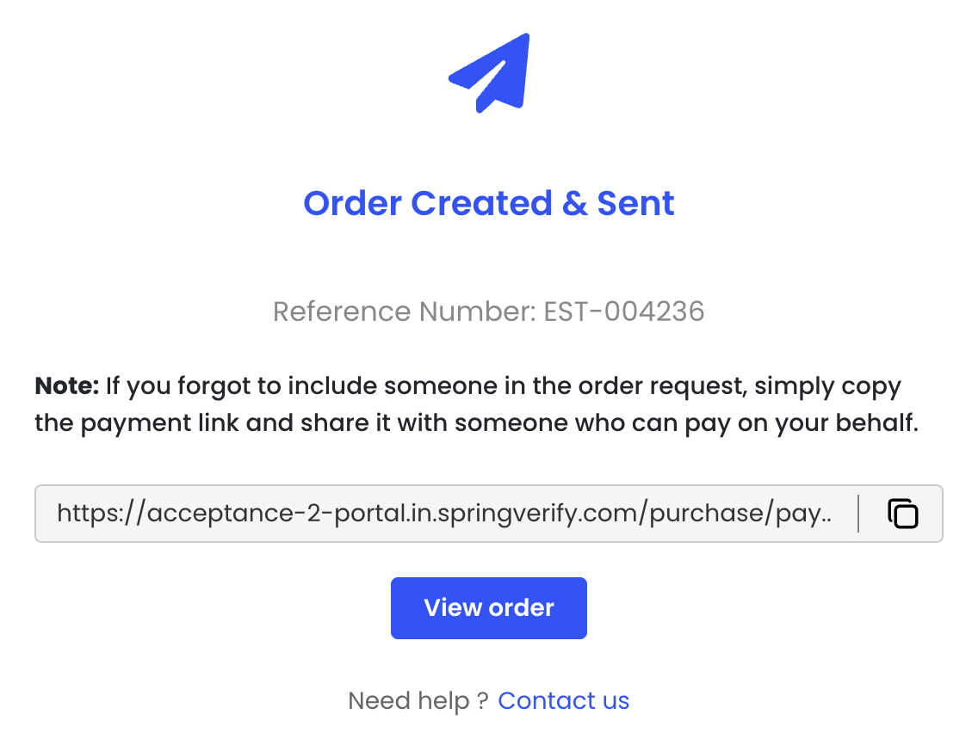972x739 pixels.
Task: Click the Need help ? text
Action: [420, 700]
